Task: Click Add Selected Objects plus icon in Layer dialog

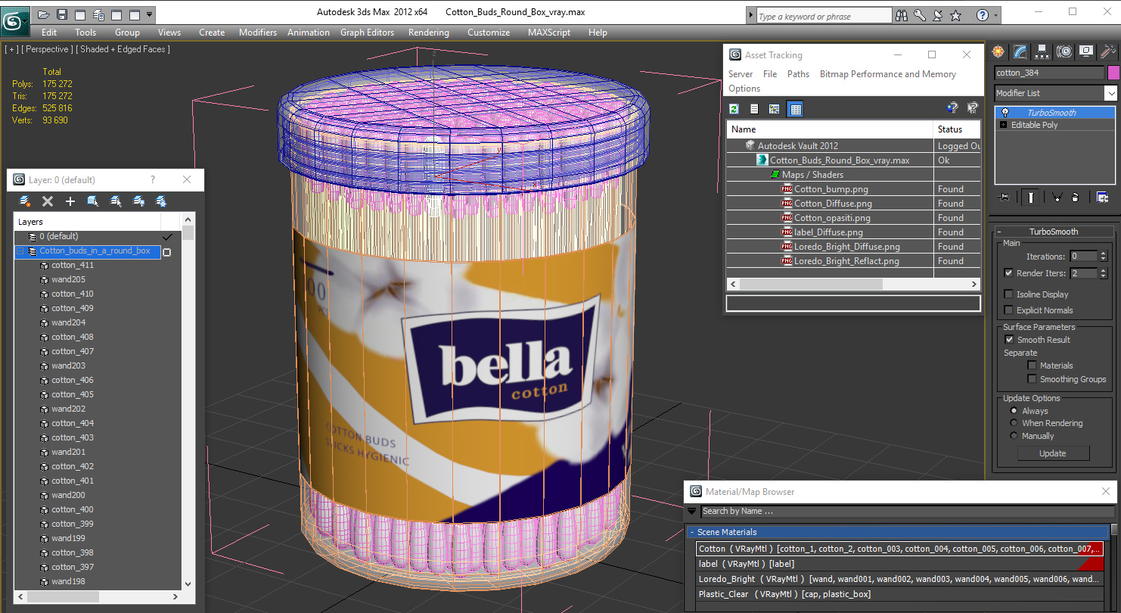Action: pyautogui.click(x=70, y=201)
